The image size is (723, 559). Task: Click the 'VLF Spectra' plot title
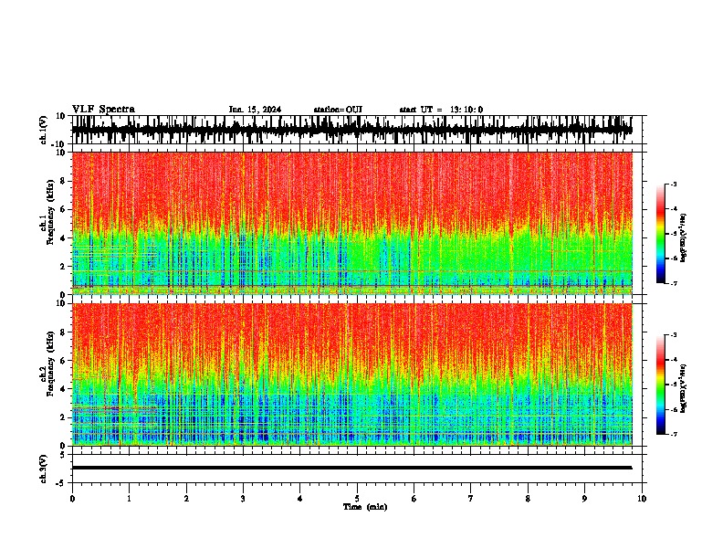[103, 110]
